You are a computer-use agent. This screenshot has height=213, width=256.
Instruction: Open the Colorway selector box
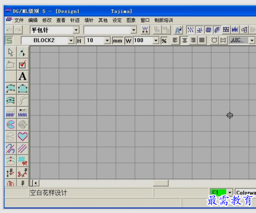[246, 192]
